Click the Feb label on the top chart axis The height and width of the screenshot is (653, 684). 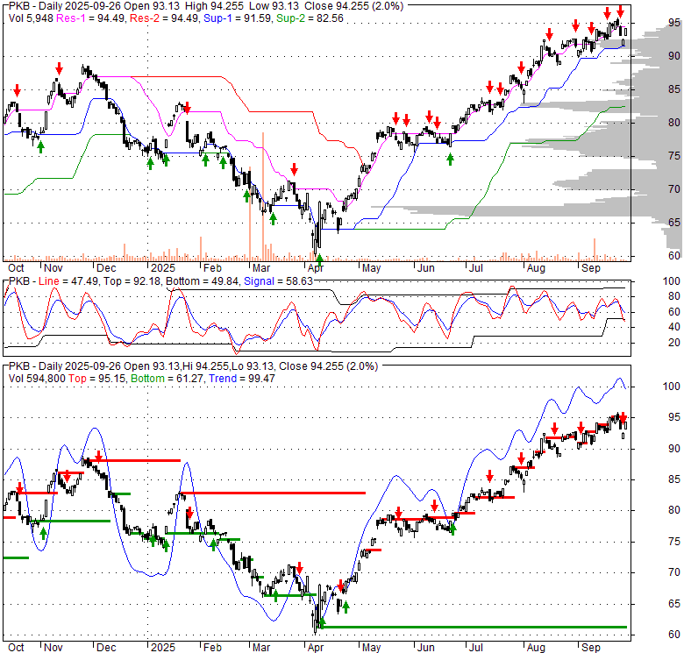coord(212,268)
